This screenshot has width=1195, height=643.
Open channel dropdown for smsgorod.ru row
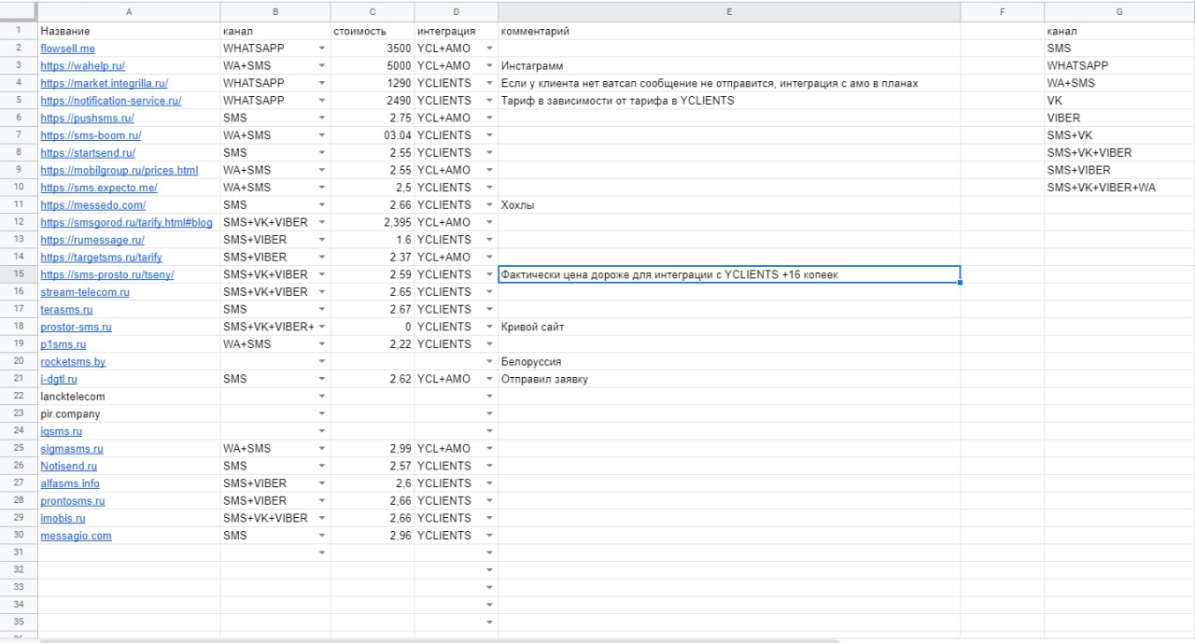[x=322, y=223]
